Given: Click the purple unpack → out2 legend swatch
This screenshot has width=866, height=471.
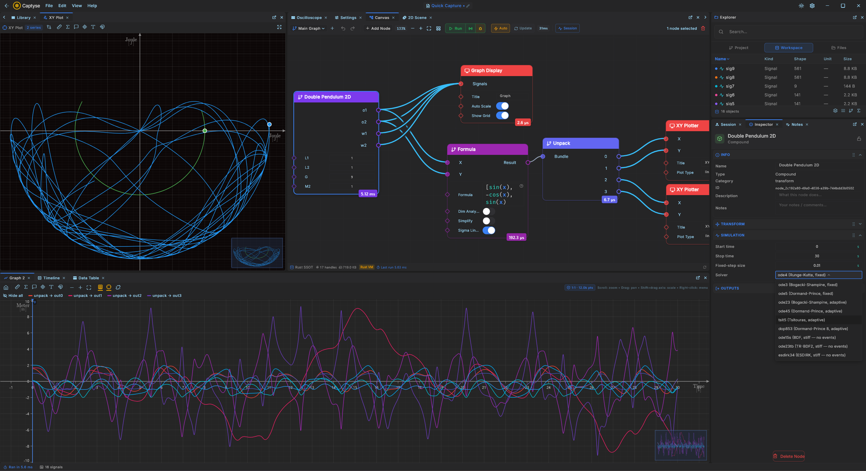Looking at the screenshot, I should tap(109, 296).
